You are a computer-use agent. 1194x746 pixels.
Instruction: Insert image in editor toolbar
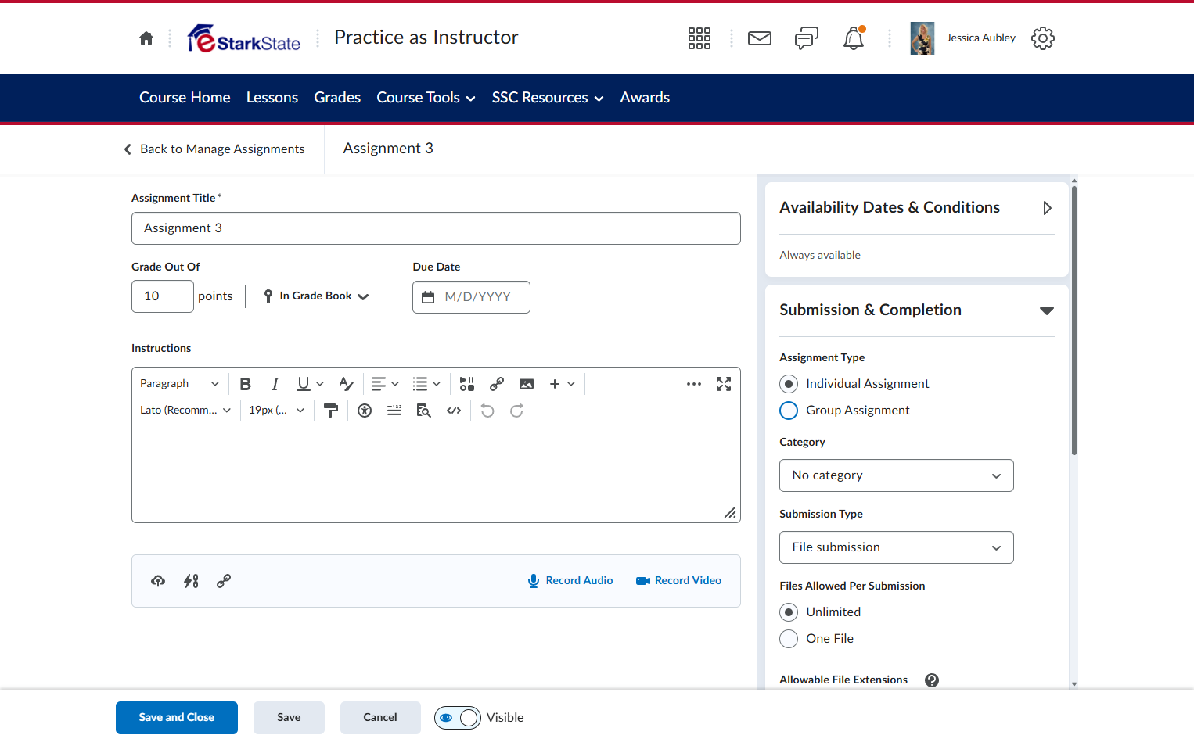[527, 384]
